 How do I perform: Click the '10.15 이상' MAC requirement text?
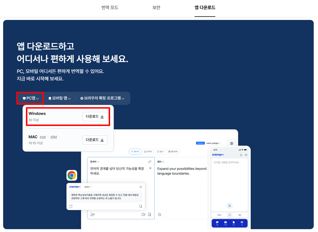point(36,143)
